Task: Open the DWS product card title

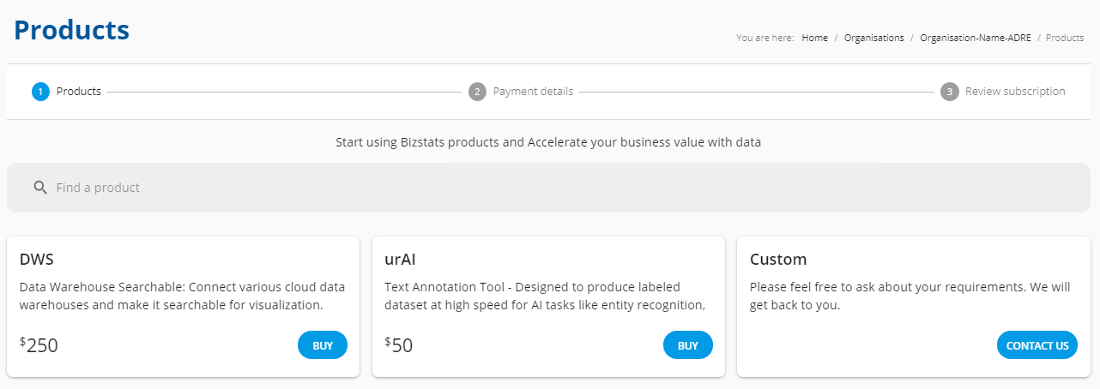Action: [37, 260]
